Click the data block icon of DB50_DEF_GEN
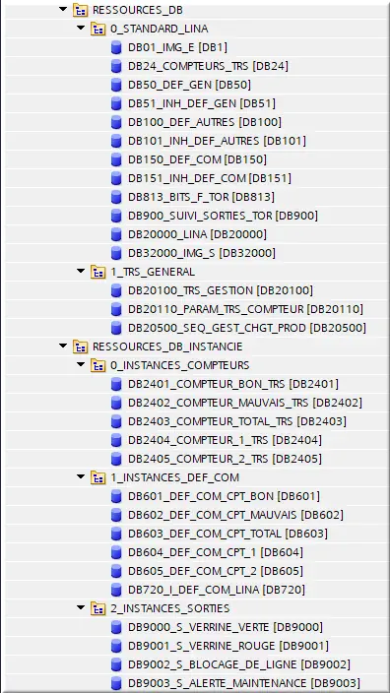The height and width of the screenshot is (693, 390). point(116,85)
